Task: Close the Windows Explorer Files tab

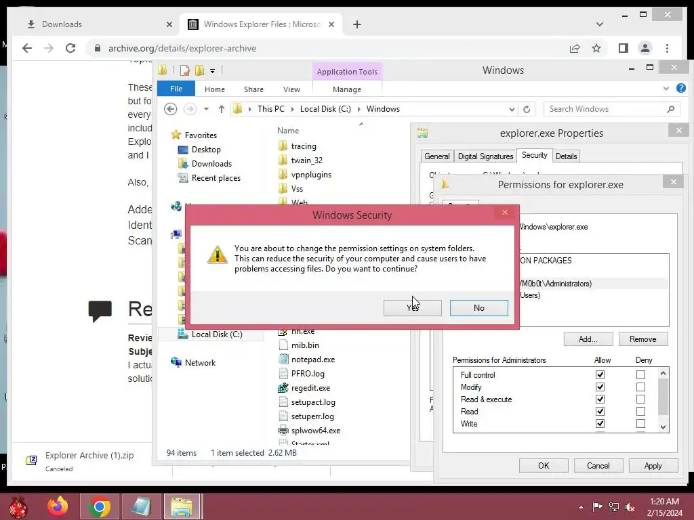Action: point(331,24)
